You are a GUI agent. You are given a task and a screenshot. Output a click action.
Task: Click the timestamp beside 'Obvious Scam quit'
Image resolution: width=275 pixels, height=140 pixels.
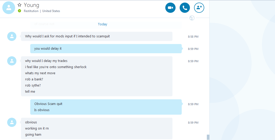click(193, 104)
